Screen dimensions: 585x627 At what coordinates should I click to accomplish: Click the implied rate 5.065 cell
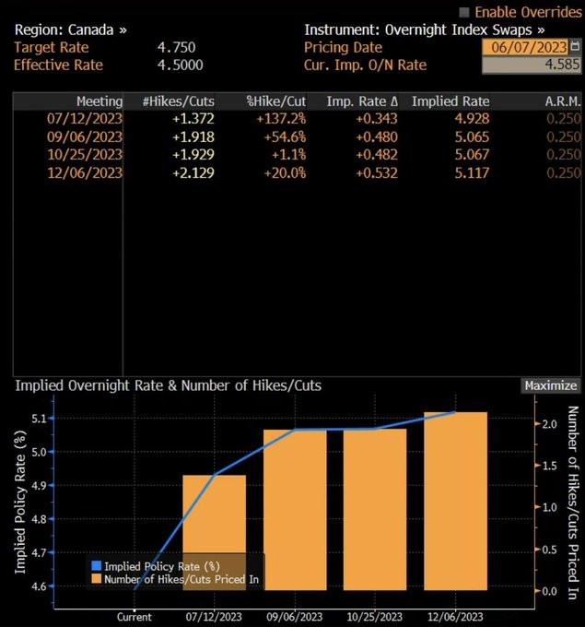(472, 136)
